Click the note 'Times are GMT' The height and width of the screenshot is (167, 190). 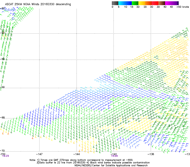click(x=50, y=160)
